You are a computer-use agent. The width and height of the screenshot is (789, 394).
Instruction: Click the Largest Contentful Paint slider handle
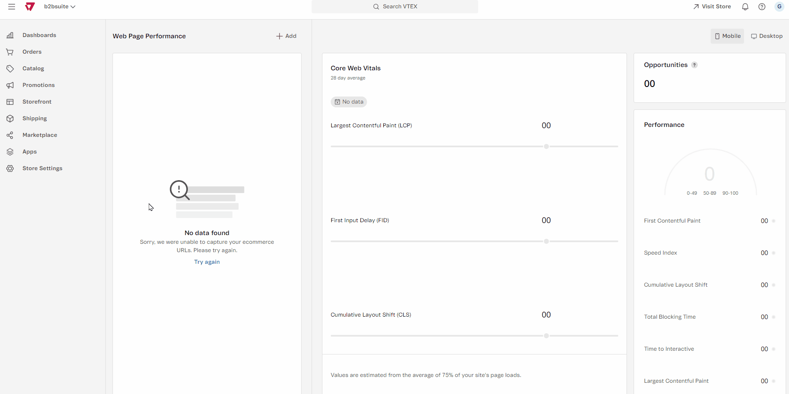click(546, 146)
